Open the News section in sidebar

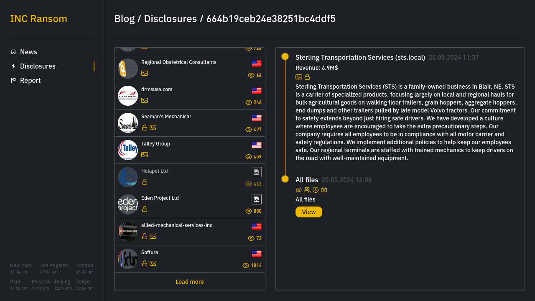point(28,52)
